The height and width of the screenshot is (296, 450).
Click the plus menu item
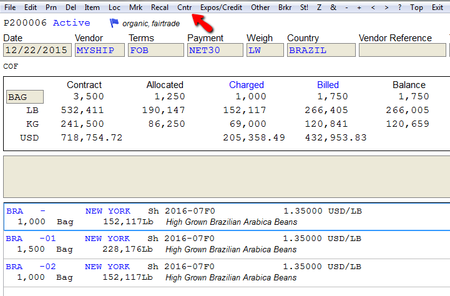coord(359,7)
